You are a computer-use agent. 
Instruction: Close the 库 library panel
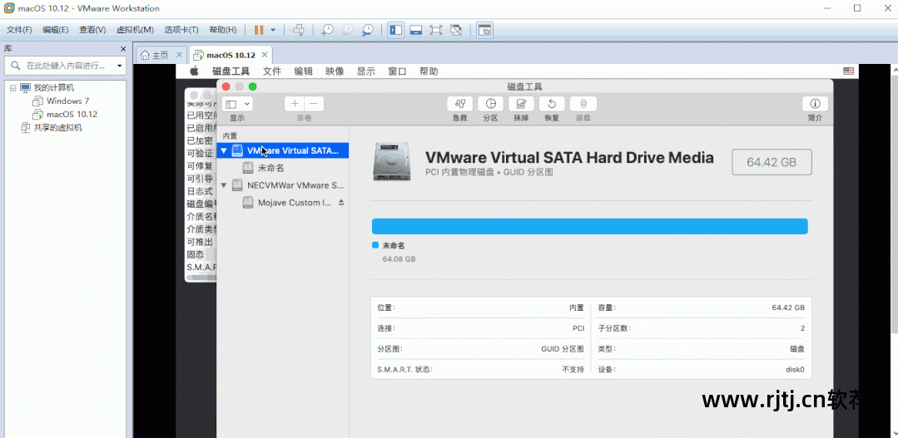(x=122, y=49)
